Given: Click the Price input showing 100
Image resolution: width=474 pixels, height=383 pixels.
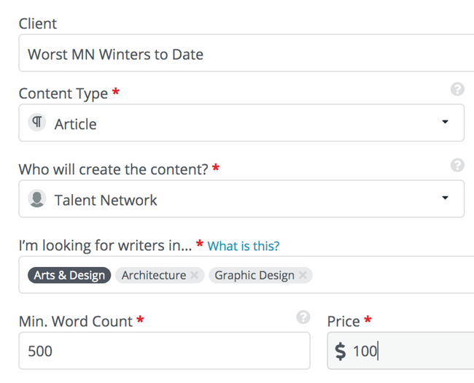Looking at the screenshot, I should pyautogui.click(x=400, y=351).
